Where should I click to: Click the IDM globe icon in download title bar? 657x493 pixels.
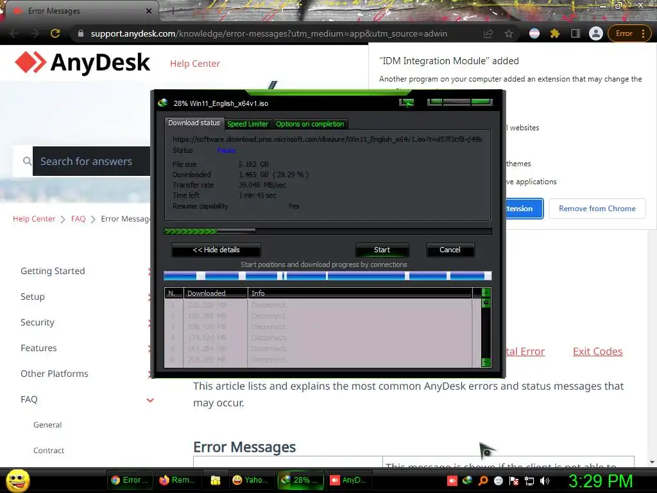pyautogui.click(x=162, y=103)
